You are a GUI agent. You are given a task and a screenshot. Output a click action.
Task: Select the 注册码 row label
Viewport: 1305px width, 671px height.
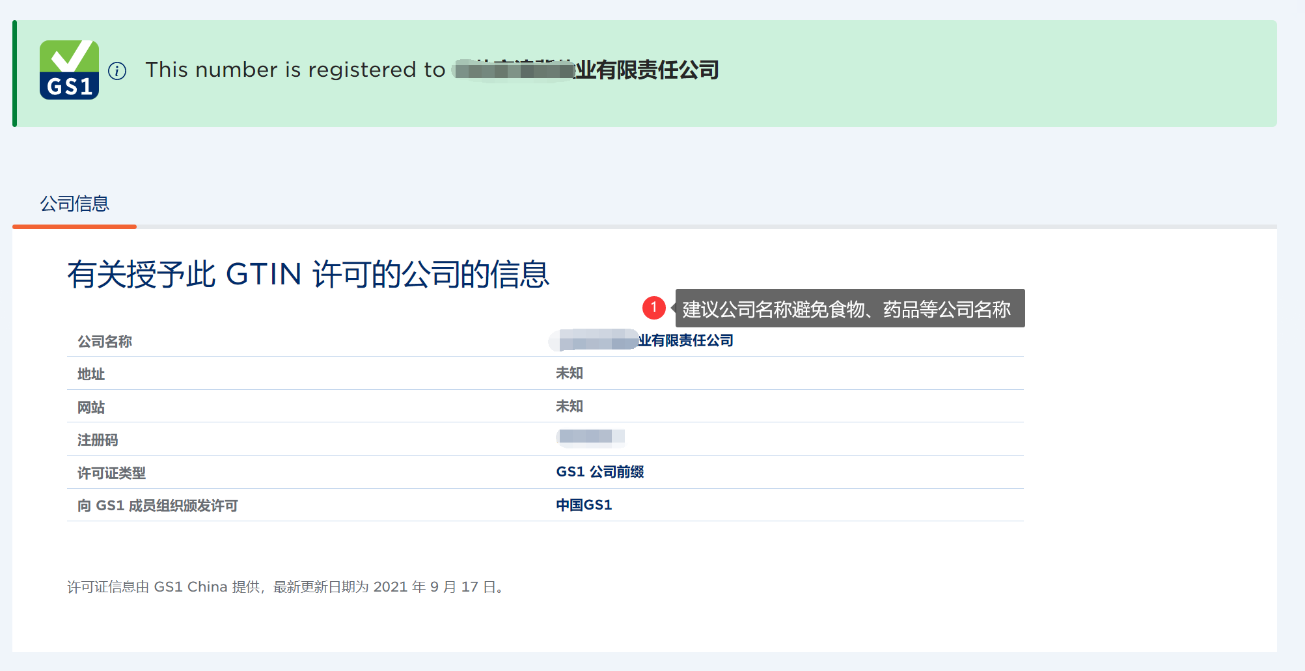coord(98,440)
